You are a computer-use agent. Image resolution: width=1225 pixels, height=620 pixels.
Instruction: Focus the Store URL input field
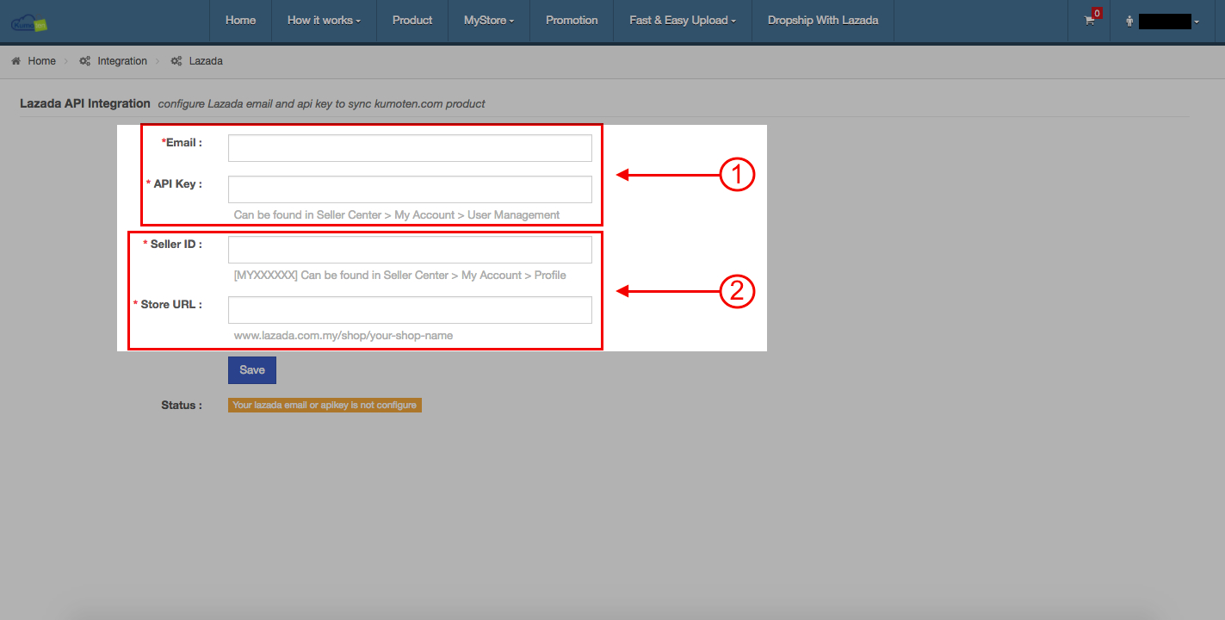point(410,310)
